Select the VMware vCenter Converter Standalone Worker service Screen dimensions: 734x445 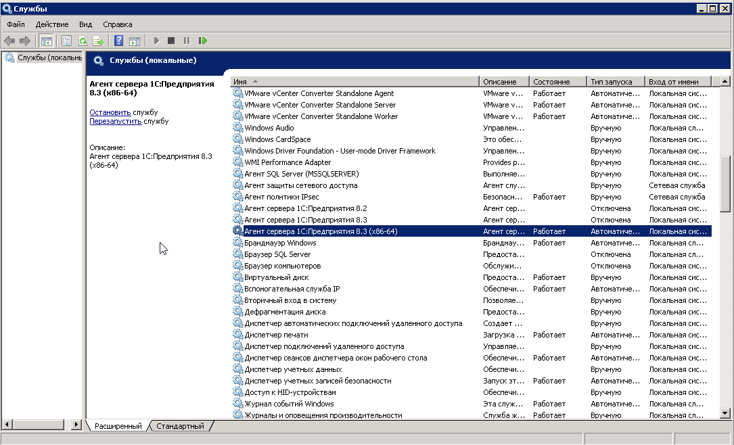point(472,116)
